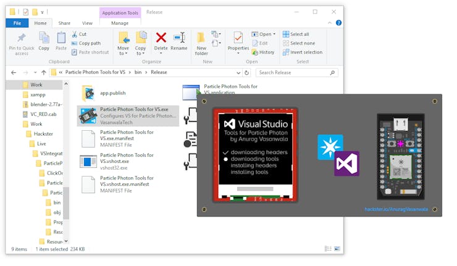Click Edit in the Open group

(x=260, y=43)
